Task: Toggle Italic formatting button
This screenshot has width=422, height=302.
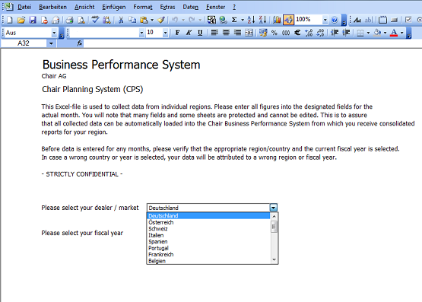Action: click(189, 33)
